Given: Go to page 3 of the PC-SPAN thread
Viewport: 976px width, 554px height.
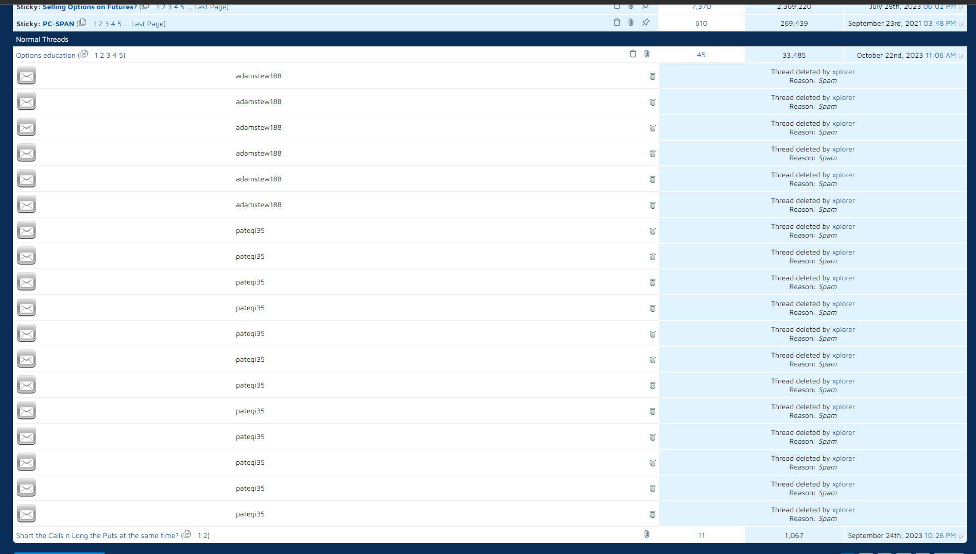Looking at the screenshot, I should pos(107,24).
